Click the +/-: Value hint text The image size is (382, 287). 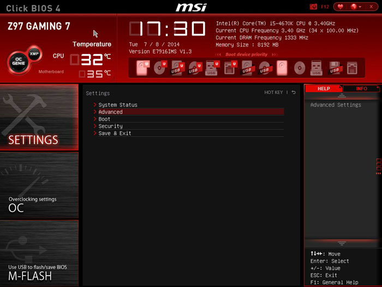point(325,268)
